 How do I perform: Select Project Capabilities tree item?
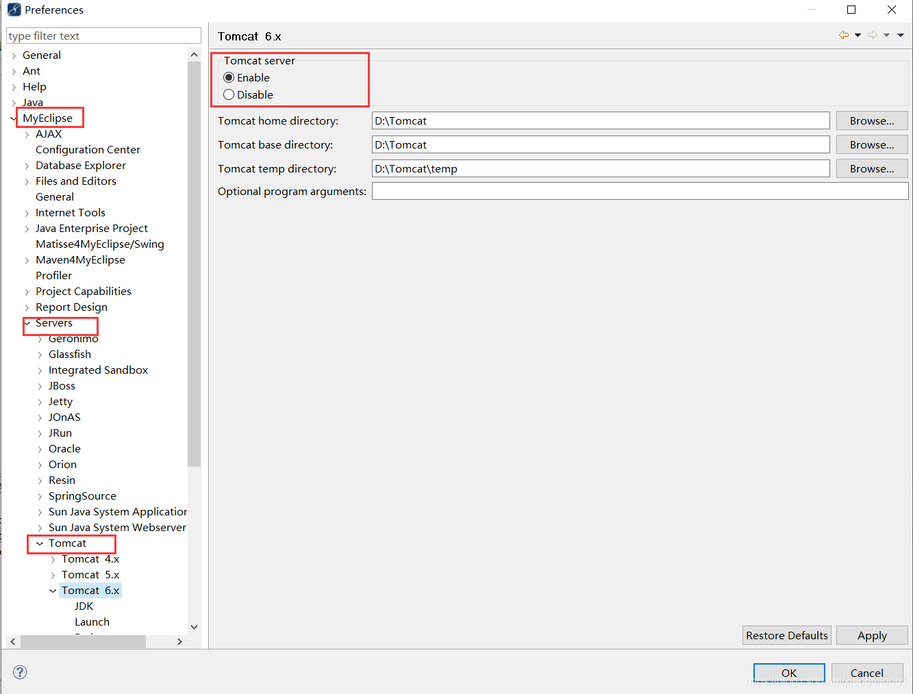[84, 291]
